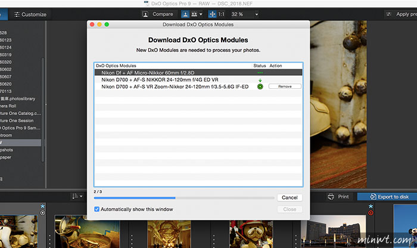Image resolution: width=417 pixels, height=248 pixels.
Task: Click the Export to disk icon
Action: pos(373,197)
